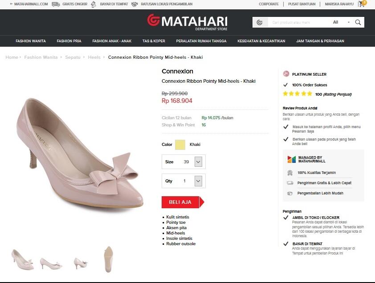Expand the Qty dropdown
375x283 pixels.
(199, 181)
